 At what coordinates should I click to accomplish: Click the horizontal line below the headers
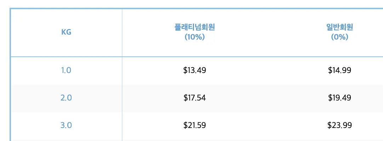pos(212,56)
